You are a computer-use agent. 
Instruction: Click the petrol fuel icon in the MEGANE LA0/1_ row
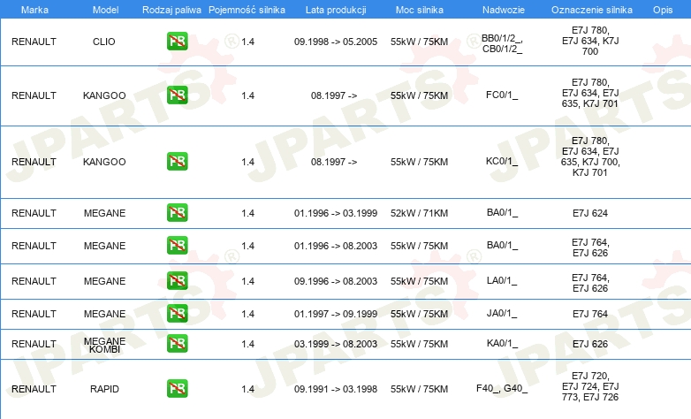click(x=177, y=280)
